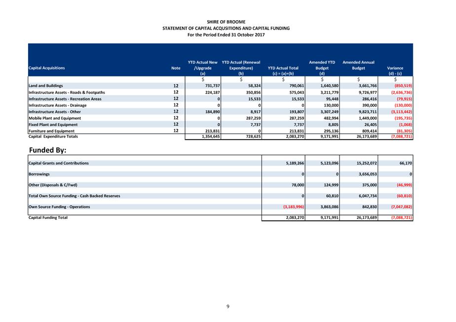Screen dimensions: 456x322
Task: Click variance (2,636,736)
Action: [x=402, y=92]
